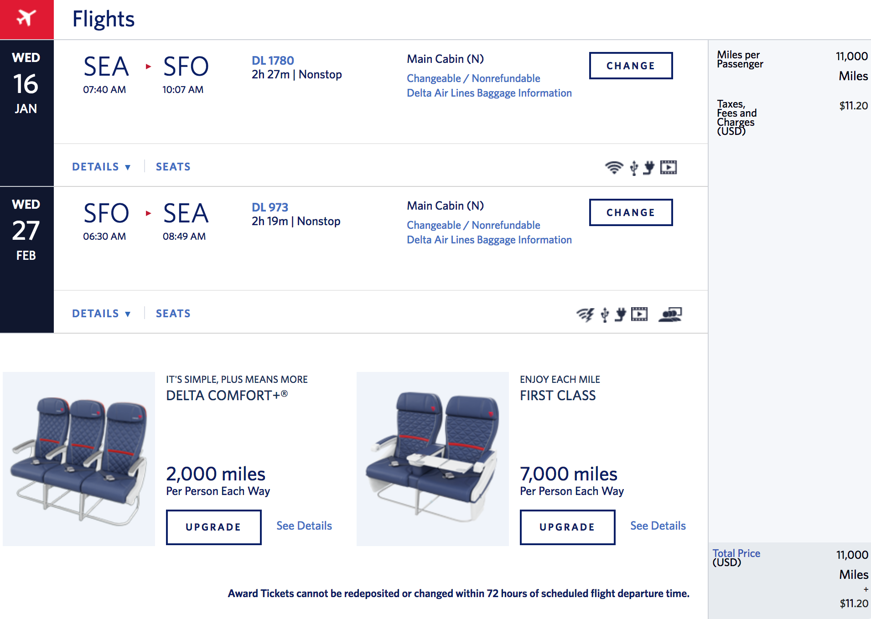
Task: Open the DL 1780 flight number link
Action: coord(273,61)
